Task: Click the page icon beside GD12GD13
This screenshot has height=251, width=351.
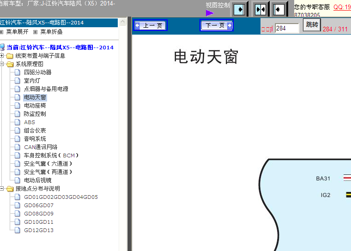Action: [17, 230]
